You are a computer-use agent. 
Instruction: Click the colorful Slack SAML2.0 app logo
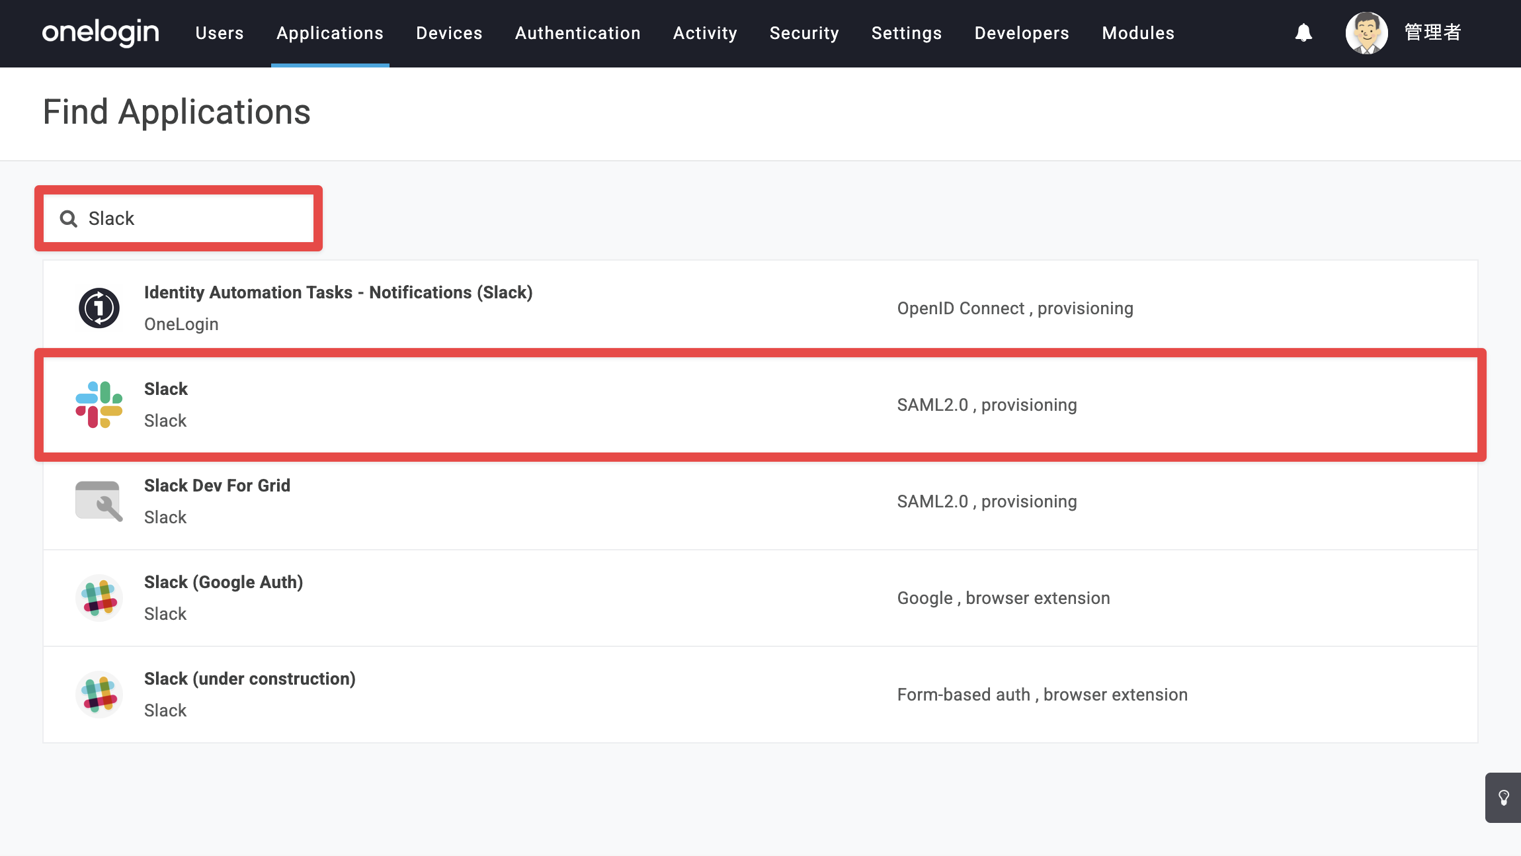[99, 405]
